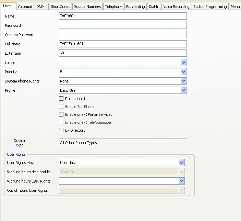Image resolution: width=241 pixels, height=221 pixels.
Task: Go to the Source Numbers tab
Action: (x=87, y=7)
